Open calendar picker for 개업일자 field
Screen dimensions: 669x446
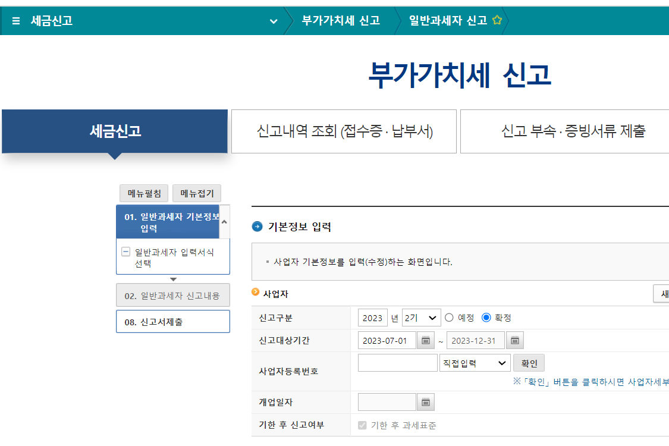pos(425,402)
